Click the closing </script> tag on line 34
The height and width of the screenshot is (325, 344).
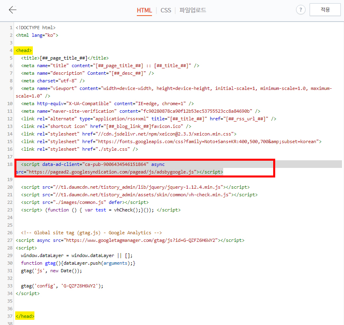pos(28,293)
